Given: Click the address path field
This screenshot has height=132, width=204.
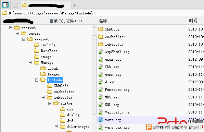Looking at the screenshot, I should point(103,13).
